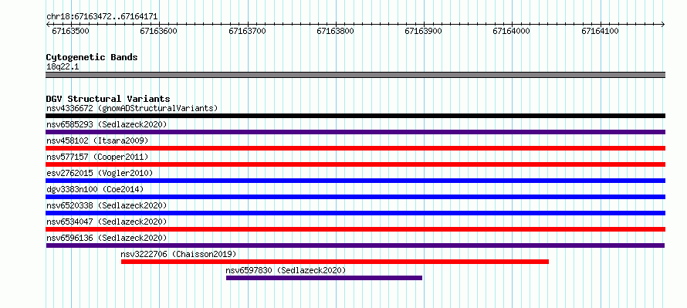Click ruler position 67164000
The height and width of the screenshot is (308, 687).
[x=511, y=31]
